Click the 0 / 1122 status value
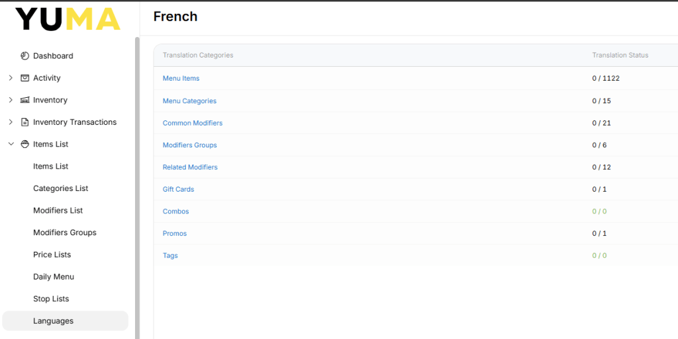 606,79
